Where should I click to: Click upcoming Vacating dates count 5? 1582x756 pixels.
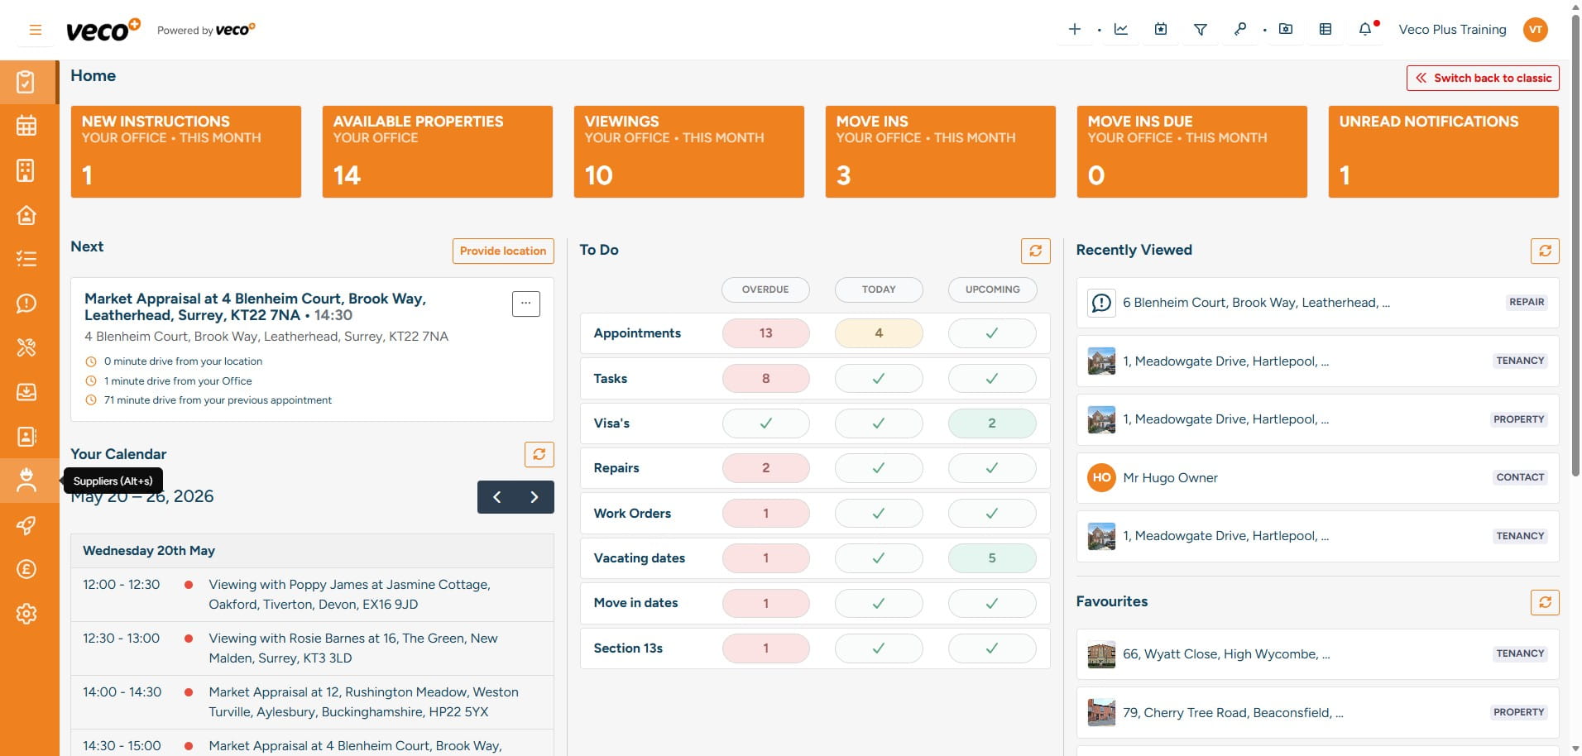[992, 558]
